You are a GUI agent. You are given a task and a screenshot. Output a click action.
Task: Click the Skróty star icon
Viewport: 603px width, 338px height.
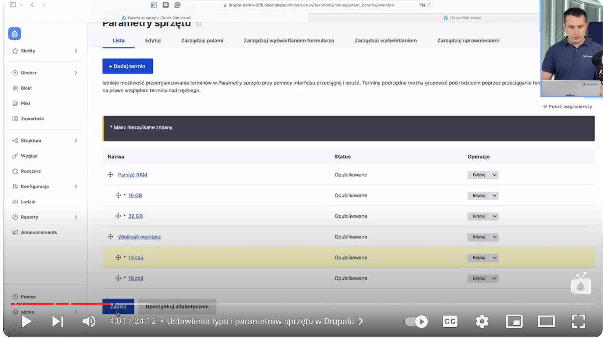pos(15,51)
